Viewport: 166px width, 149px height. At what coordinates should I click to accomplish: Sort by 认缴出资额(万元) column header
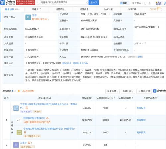[x=106, y=98]
